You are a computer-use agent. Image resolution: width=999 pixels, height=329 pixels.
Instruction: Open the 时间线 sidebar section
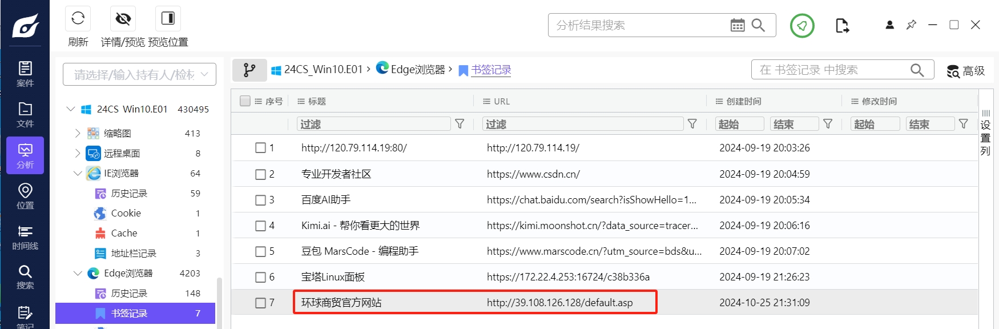click(x=25, y=237)
